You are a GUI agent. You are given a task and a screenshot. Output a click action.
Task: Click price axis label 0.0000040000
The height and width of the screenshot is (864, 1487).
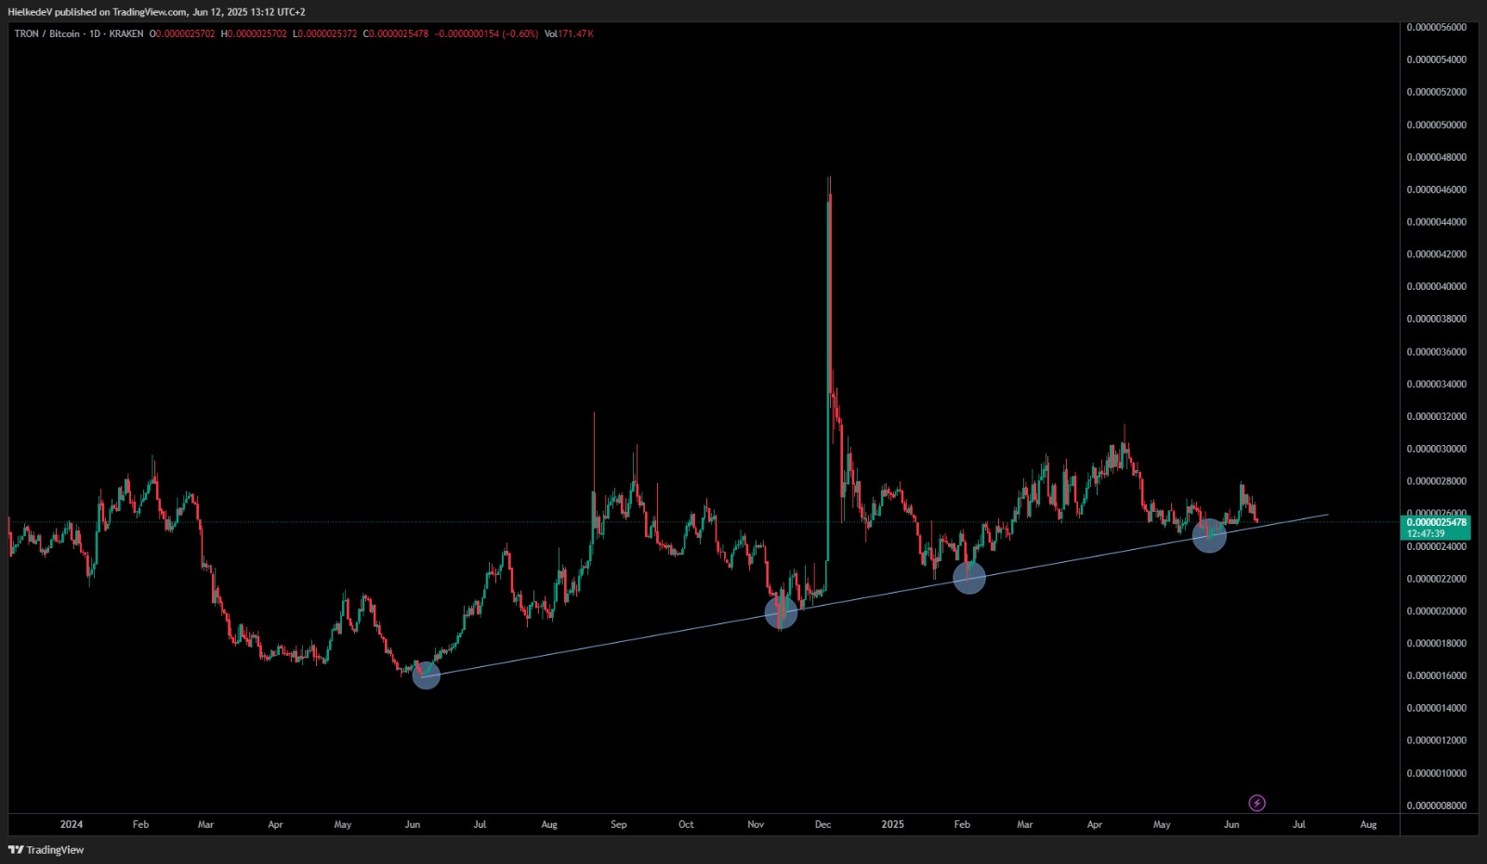1436,286
